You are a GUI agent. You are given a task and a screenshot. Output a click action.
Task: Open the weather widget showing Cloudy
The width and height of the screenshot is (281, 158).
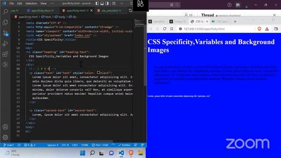click(x=12, y=153)
